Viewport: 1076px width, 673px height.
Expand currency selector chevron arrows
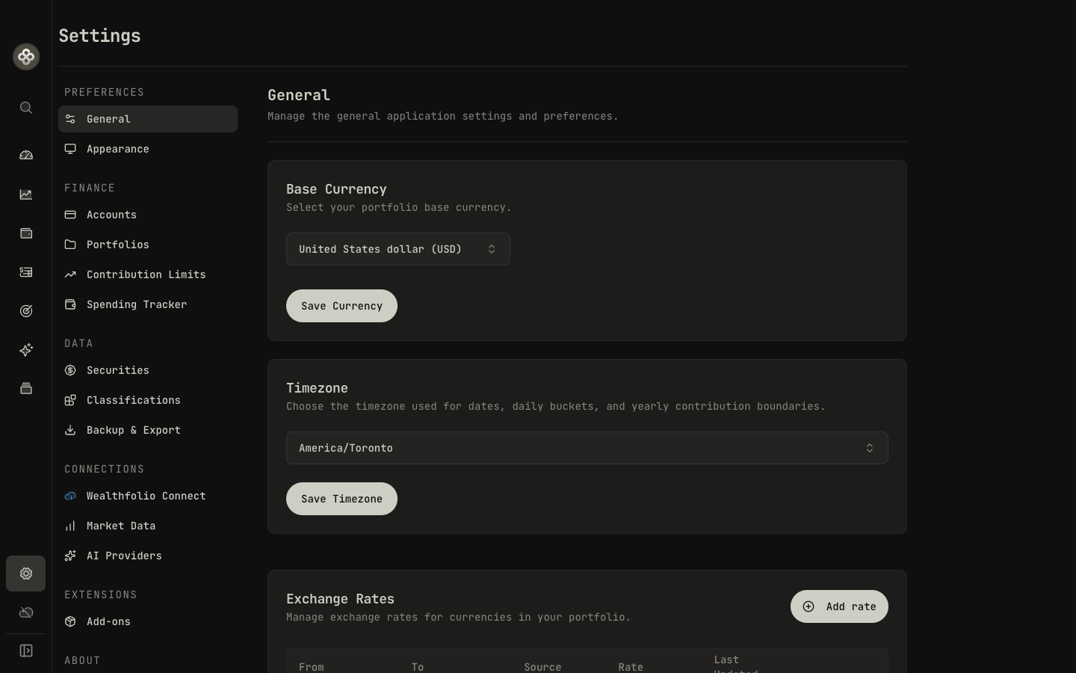[x=492, y=249]
